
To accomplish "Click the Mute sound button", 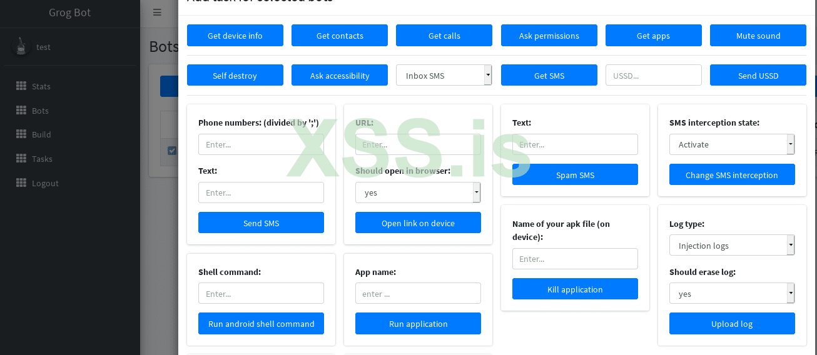I will [x=758, y=36].
